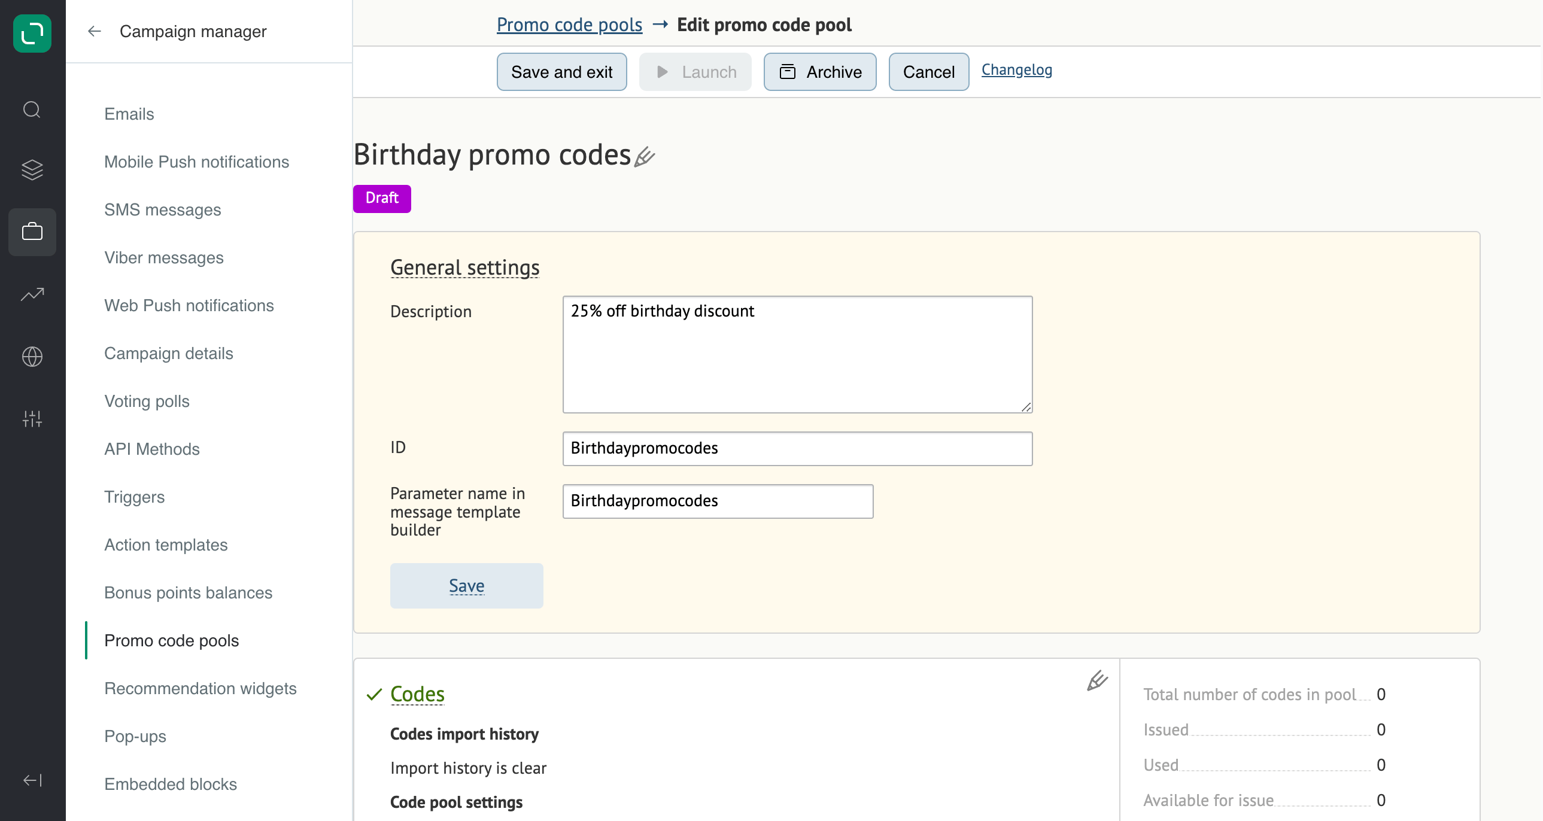Click Save in General settings
This screenshot has height=821, width=1543.
tap(467, 586)
